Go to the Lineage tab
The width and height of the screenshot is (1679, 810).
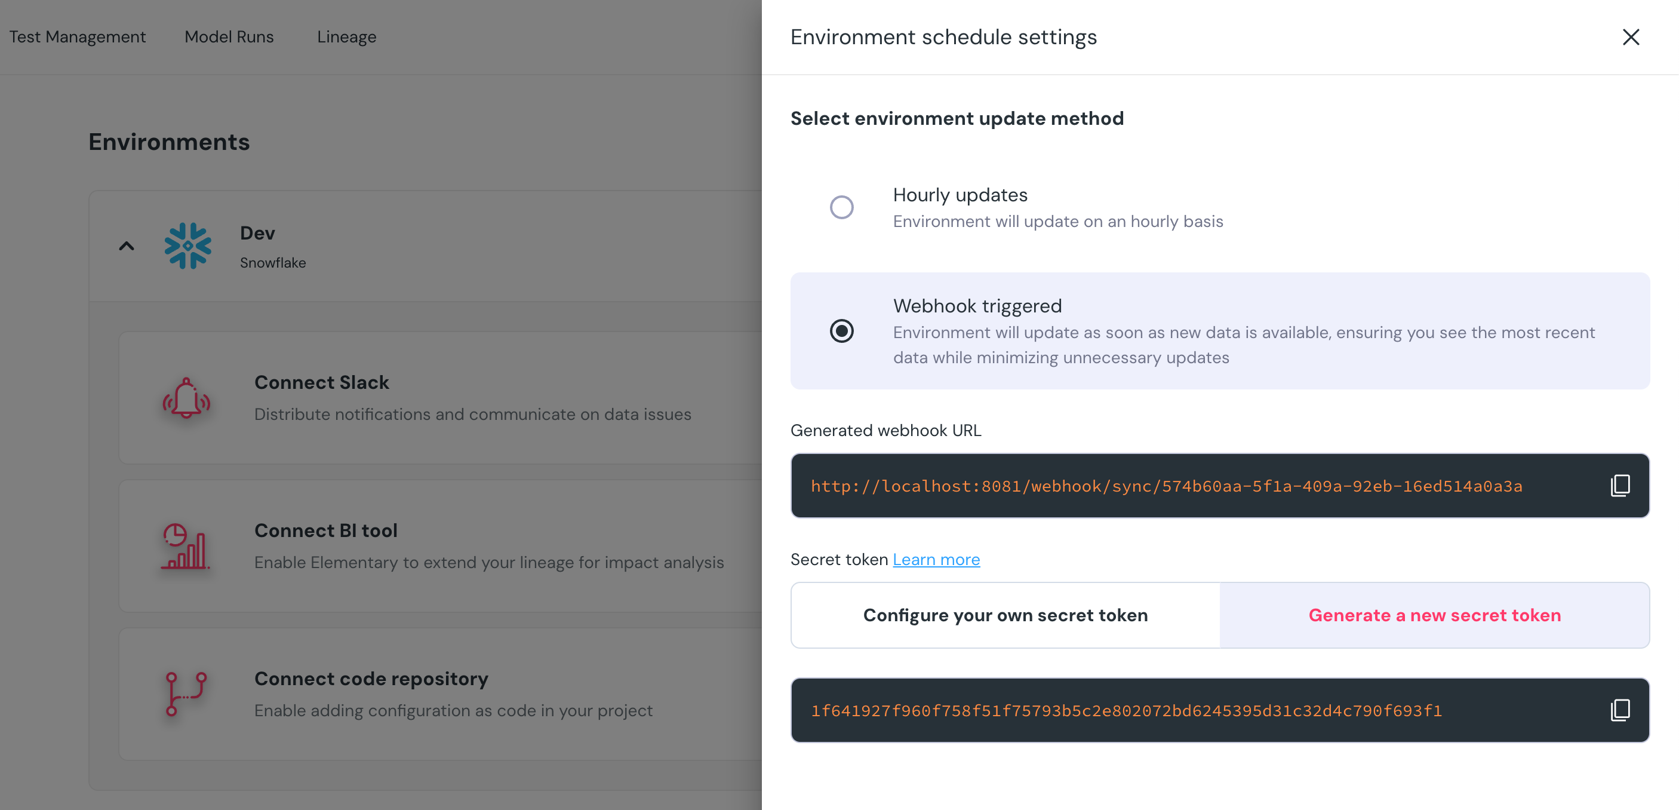[346, 37]
